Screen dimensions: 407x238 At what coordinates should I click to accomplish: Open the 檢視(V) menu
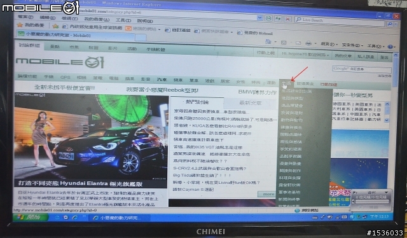[x=69, y=18]
